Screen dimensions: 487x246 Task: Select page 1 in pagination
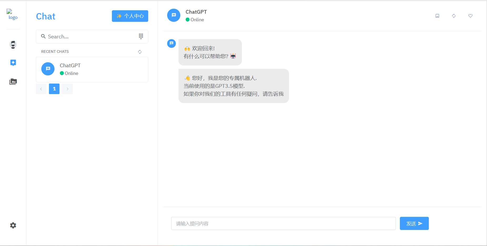coord(54,89)
